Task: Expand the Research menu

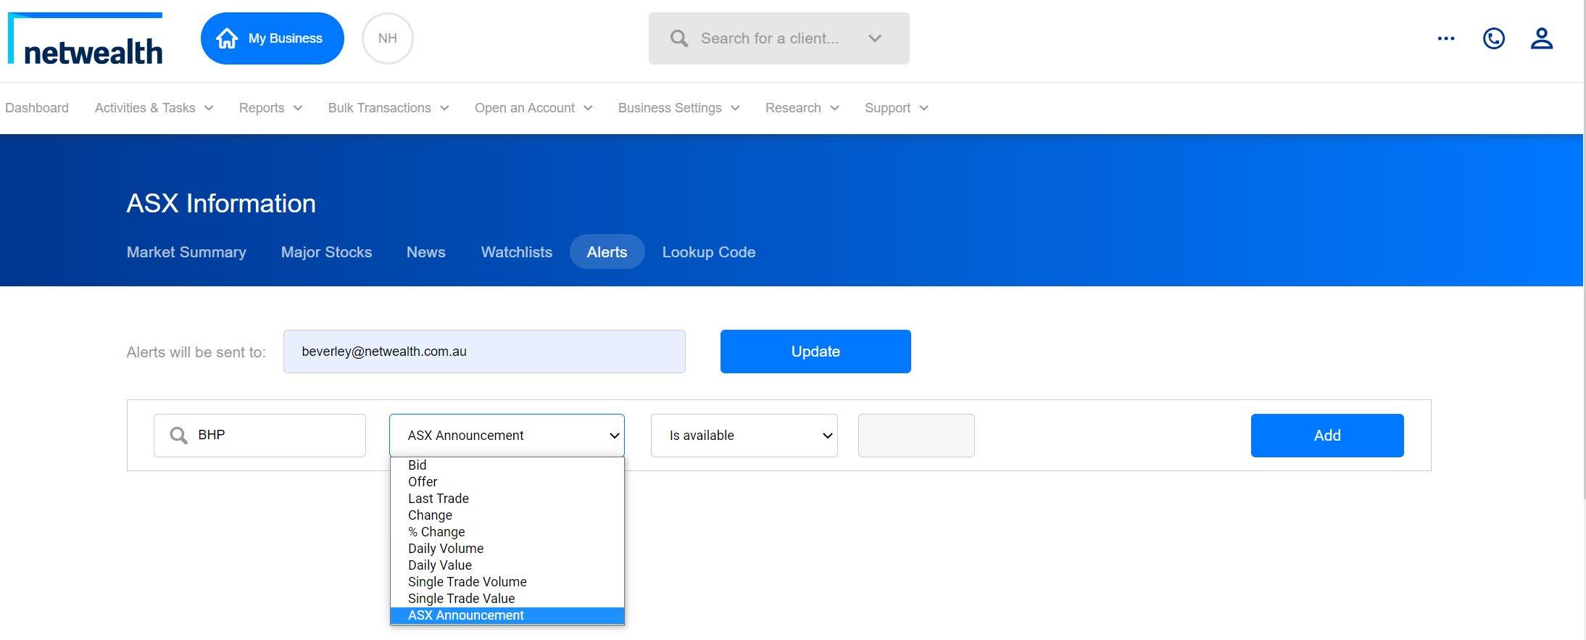Action: 802,108
